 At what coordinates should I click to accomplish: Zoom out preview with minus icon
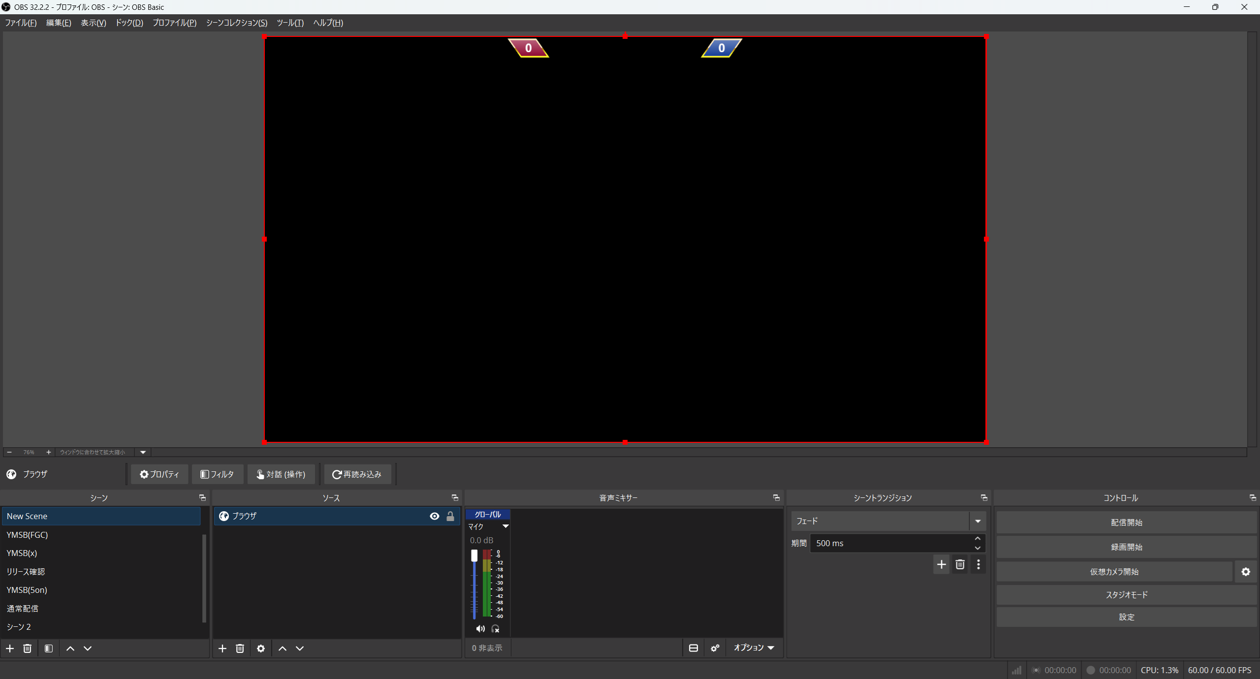pos(9,452)
